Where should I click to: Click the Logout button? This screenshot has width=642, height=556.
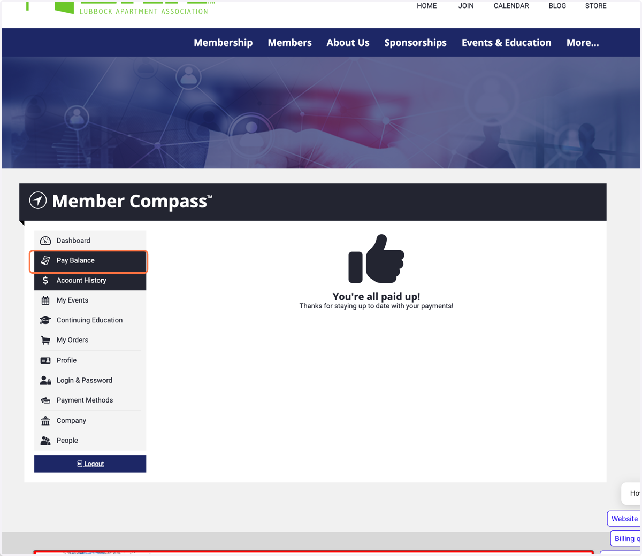(90, 464)
